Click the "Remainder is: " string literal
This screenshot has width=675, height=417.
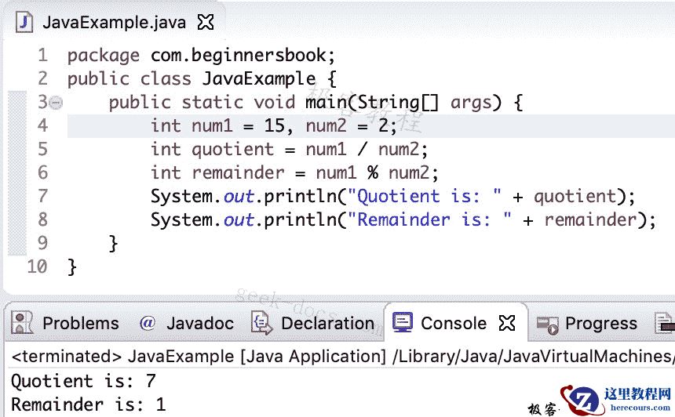(x=429, y=219)
